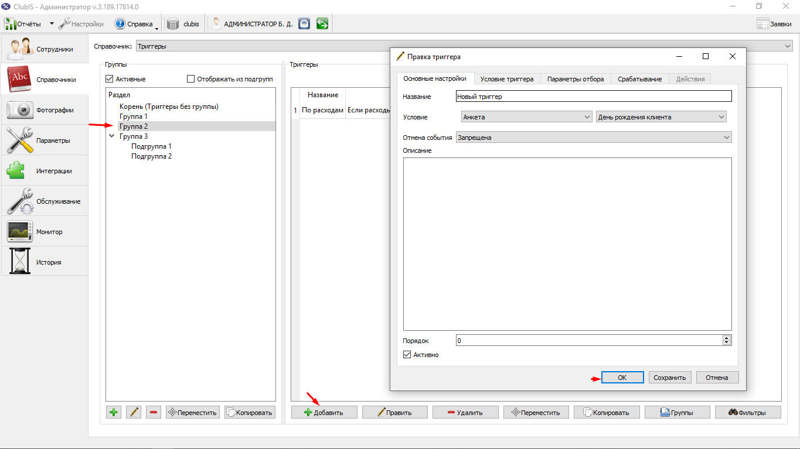Click the green arrow logout icon in toolbar

pyautogui.click(x=322, y=24)
